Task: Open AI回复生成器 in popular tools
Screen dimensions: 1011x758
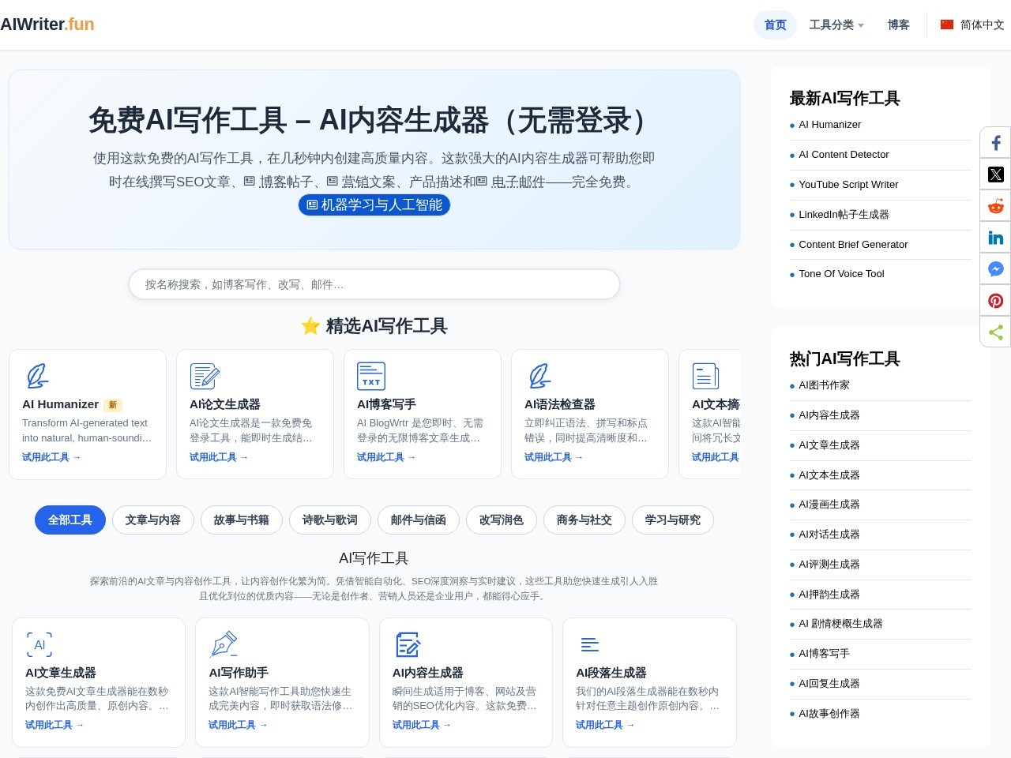Action: [829, 684]
